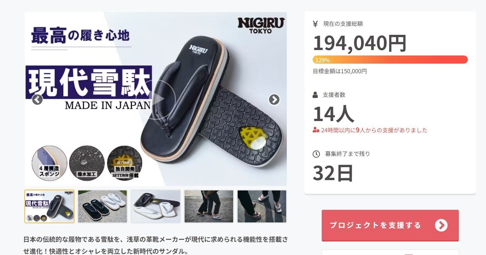Image resolution: width=486 pixels, height=255 pixels.
Task: Select the thumbnail of black and white sandals
Action: point(103,206)
